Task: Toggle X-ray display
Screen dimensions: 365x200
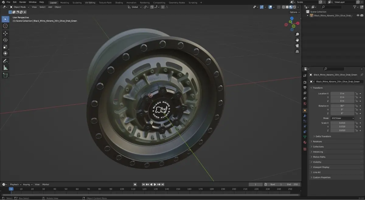Action: [279, 7]
